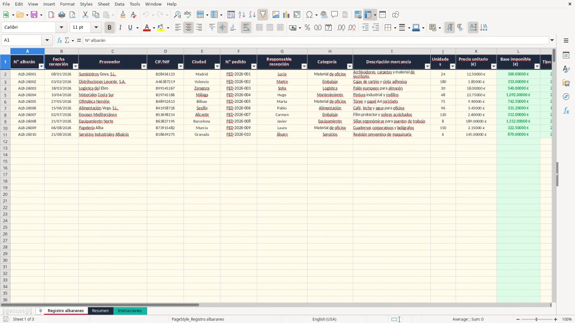Run the spelling check icon
The image size is (575, 323).
(188, 15)
